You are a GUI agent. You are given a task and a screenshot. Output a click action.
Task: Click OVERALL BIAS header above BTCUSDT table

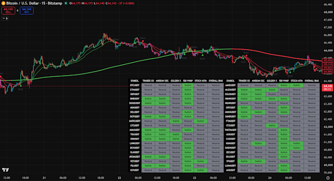216,81
